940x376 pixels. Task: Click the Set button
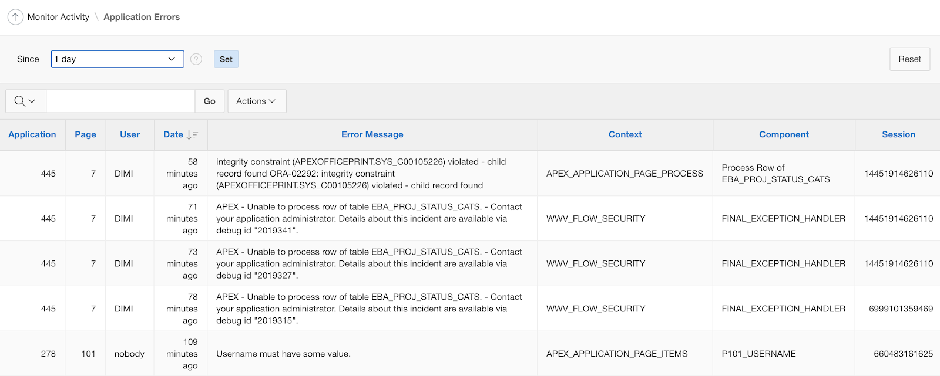226,59
